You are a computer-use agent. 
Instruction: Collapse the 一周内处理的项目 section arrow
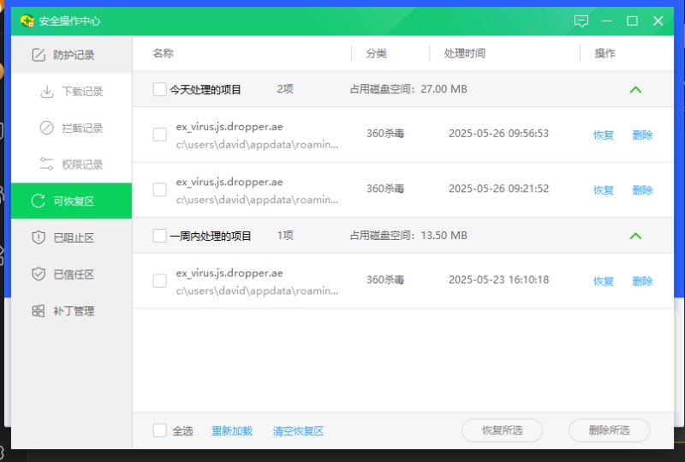635,235
